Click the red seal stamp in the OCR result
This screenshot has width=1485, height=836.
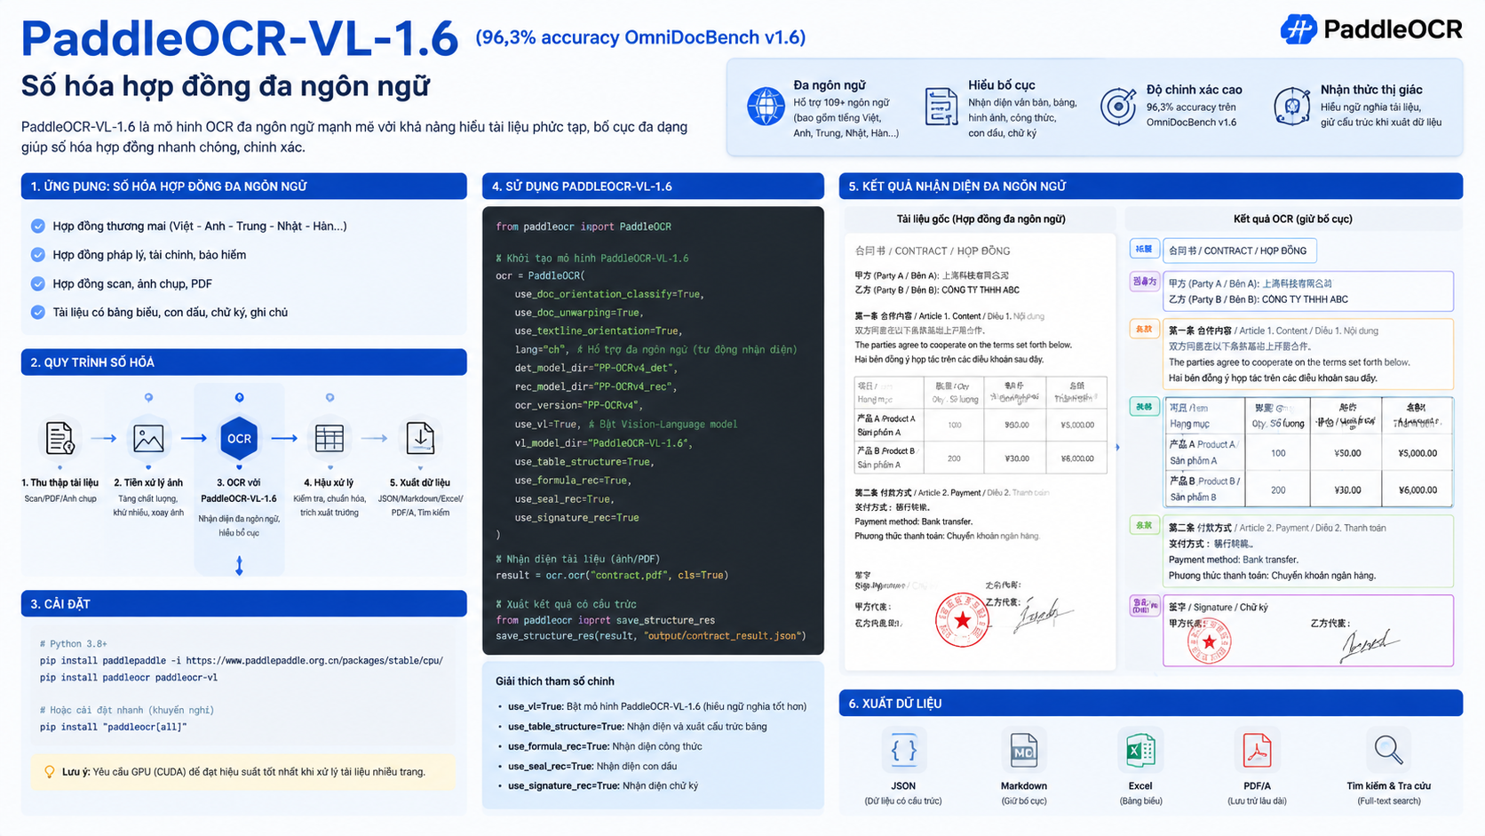coord(1209,641)
